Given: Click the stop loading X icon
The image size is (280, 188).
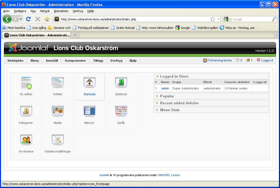Looking at the screenshot, I should [38, 19].
